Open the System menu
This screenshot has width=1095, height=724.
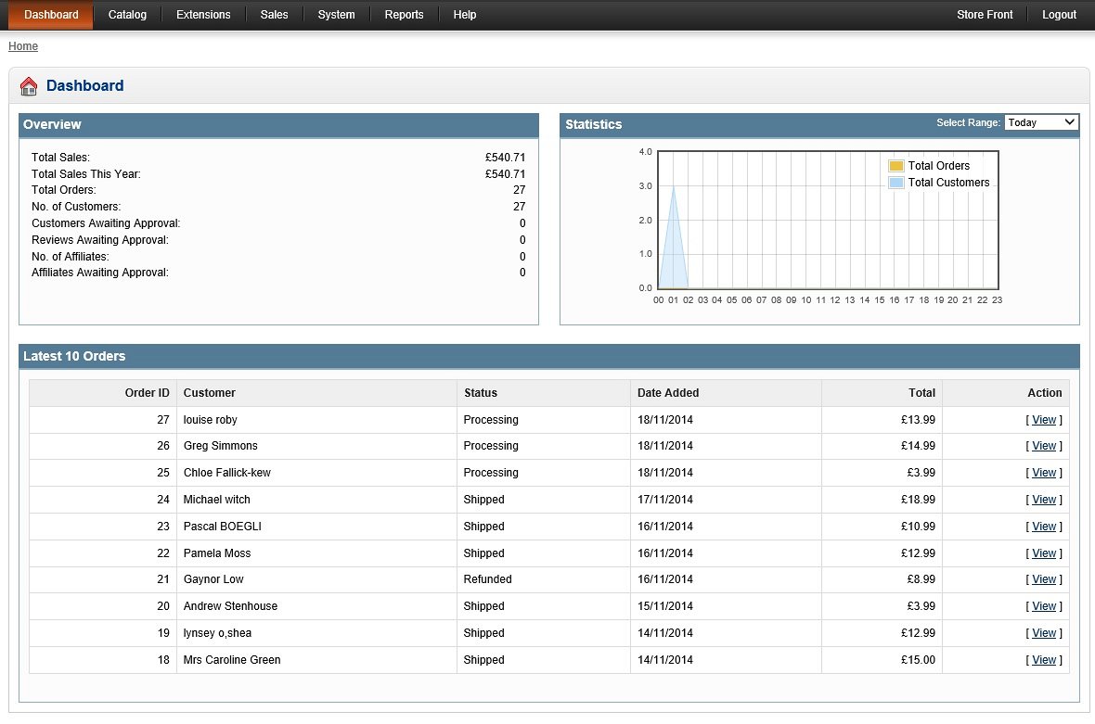click(x=336, y=15)
